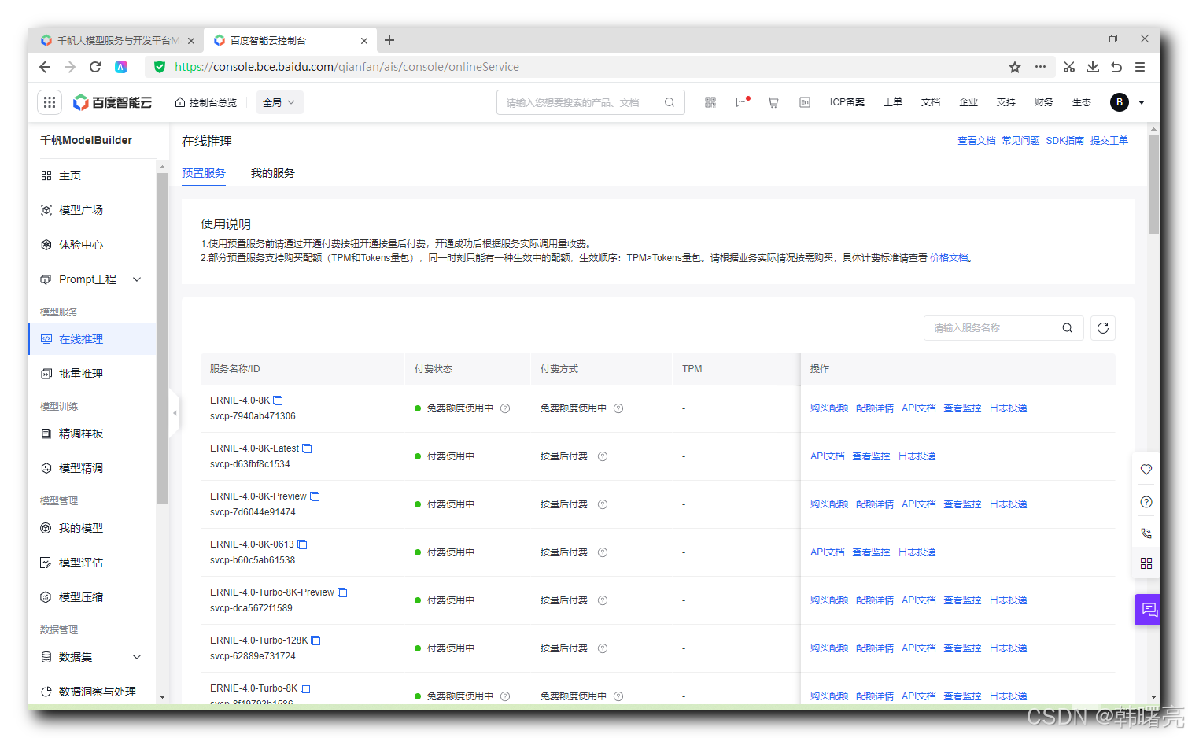Open the 提交工单 link
The height and width of the screenshot is (738, 1188).
(x=1109, y=141)
